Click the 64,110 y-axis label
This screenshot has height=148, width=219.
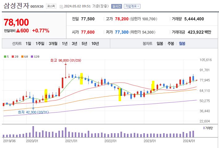(204, 91)
